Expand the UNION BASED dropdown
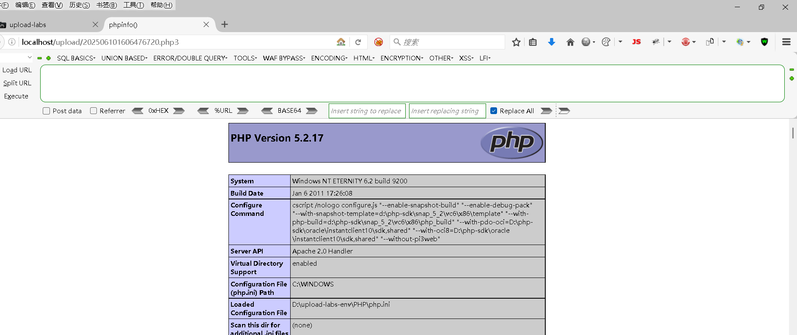The image size is (797, 335). click(124, 58)
